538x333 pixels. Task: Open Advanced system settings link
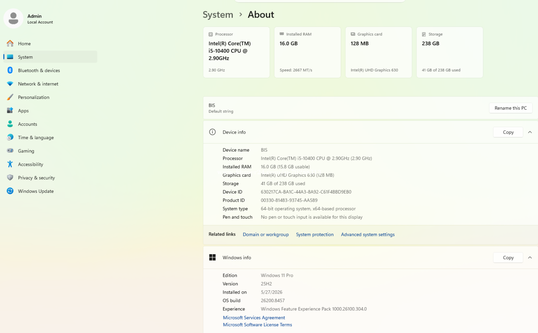point(368,234)
